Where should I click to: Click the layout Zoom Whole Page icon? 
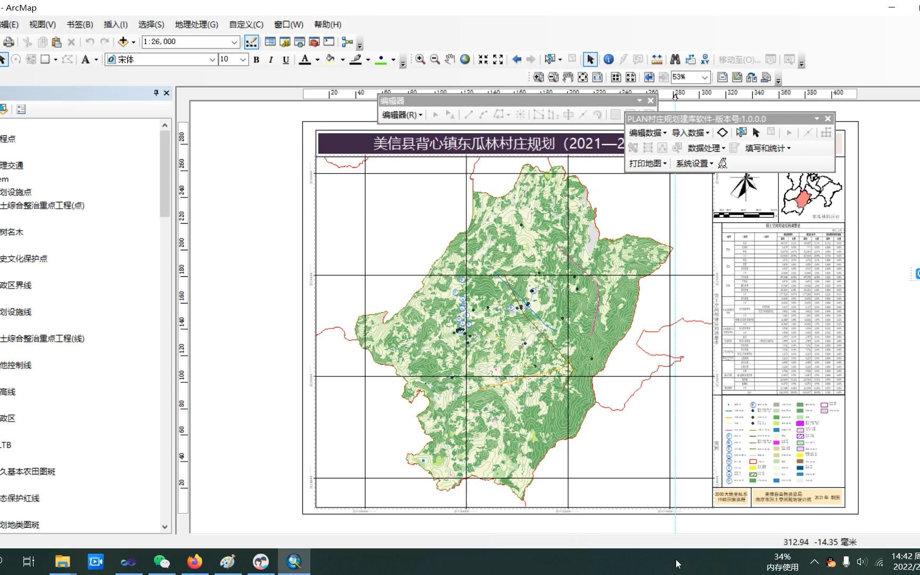tap(582, 77)
